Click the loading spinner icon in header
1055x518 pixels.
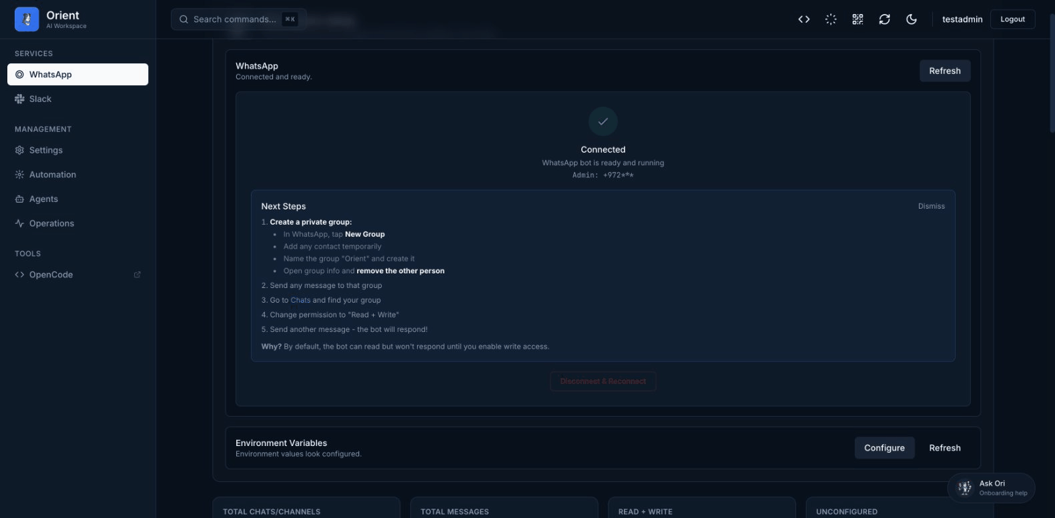[x=831, y=19]
